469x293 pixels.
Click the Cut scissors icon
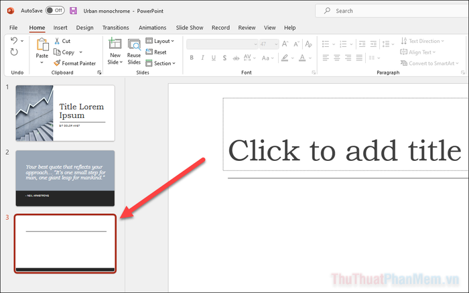pyautogui.click(x=58, y=41)
